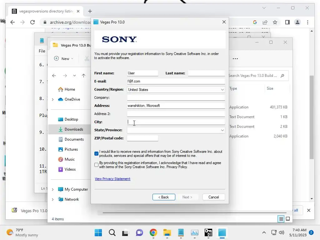Open Task View from taskbar
The height and width of the screenshot is (240, 320).
[x=126, y=232]
